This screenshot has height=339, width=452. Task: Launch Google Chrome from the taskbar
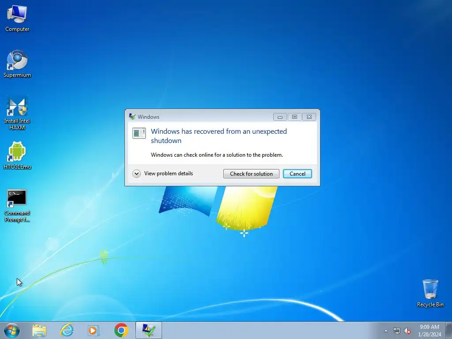click(x=121, y=330)
